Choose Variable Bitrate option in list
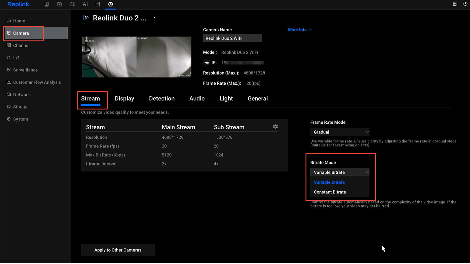The height and width of the screenshot is (264, 470). [340, 182]
